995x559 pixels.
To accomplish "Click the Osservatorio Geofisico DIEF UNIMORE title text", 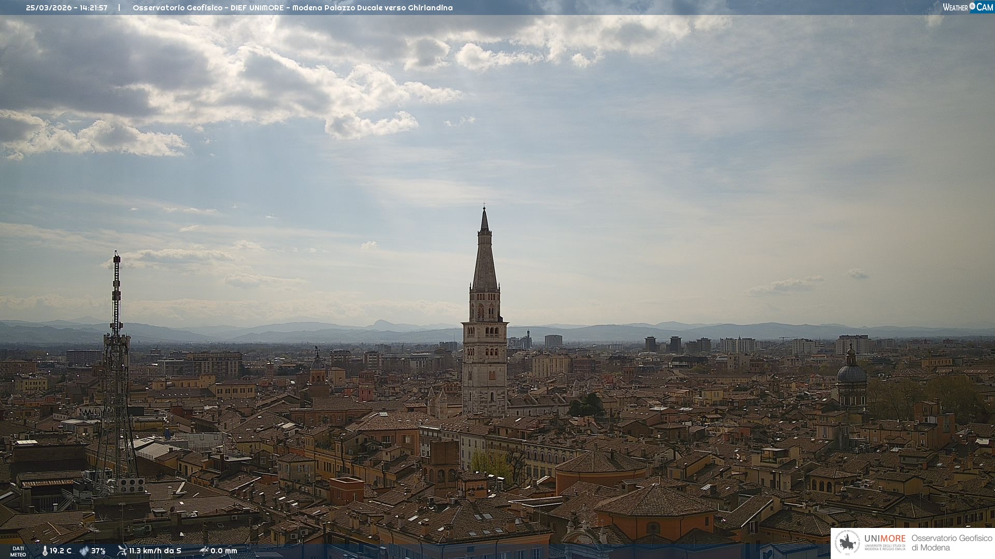I will click(x=207, y=8).
